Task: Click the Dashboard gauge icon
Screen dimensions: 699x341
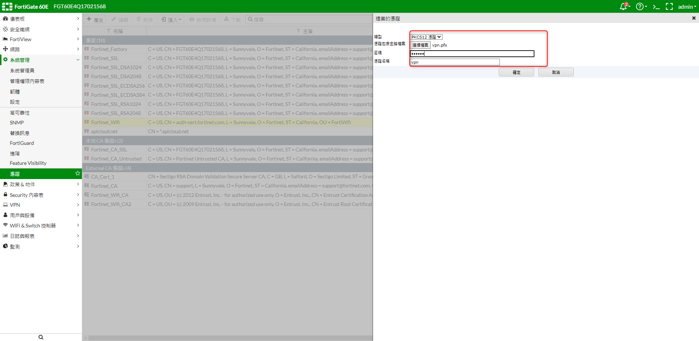Action: click(5, 18)
